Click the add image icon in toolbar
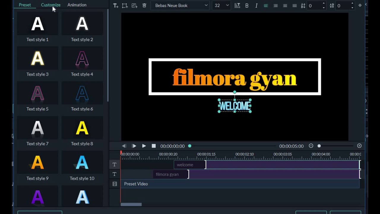 (x=134, y=6)
